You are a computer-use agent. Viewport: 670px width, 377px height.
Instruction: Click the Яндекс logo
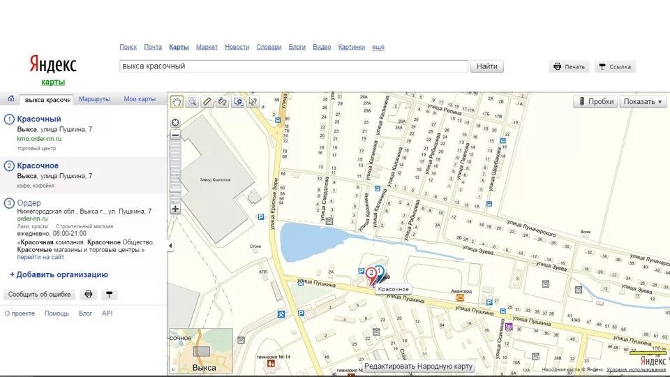tap(53, 64)
